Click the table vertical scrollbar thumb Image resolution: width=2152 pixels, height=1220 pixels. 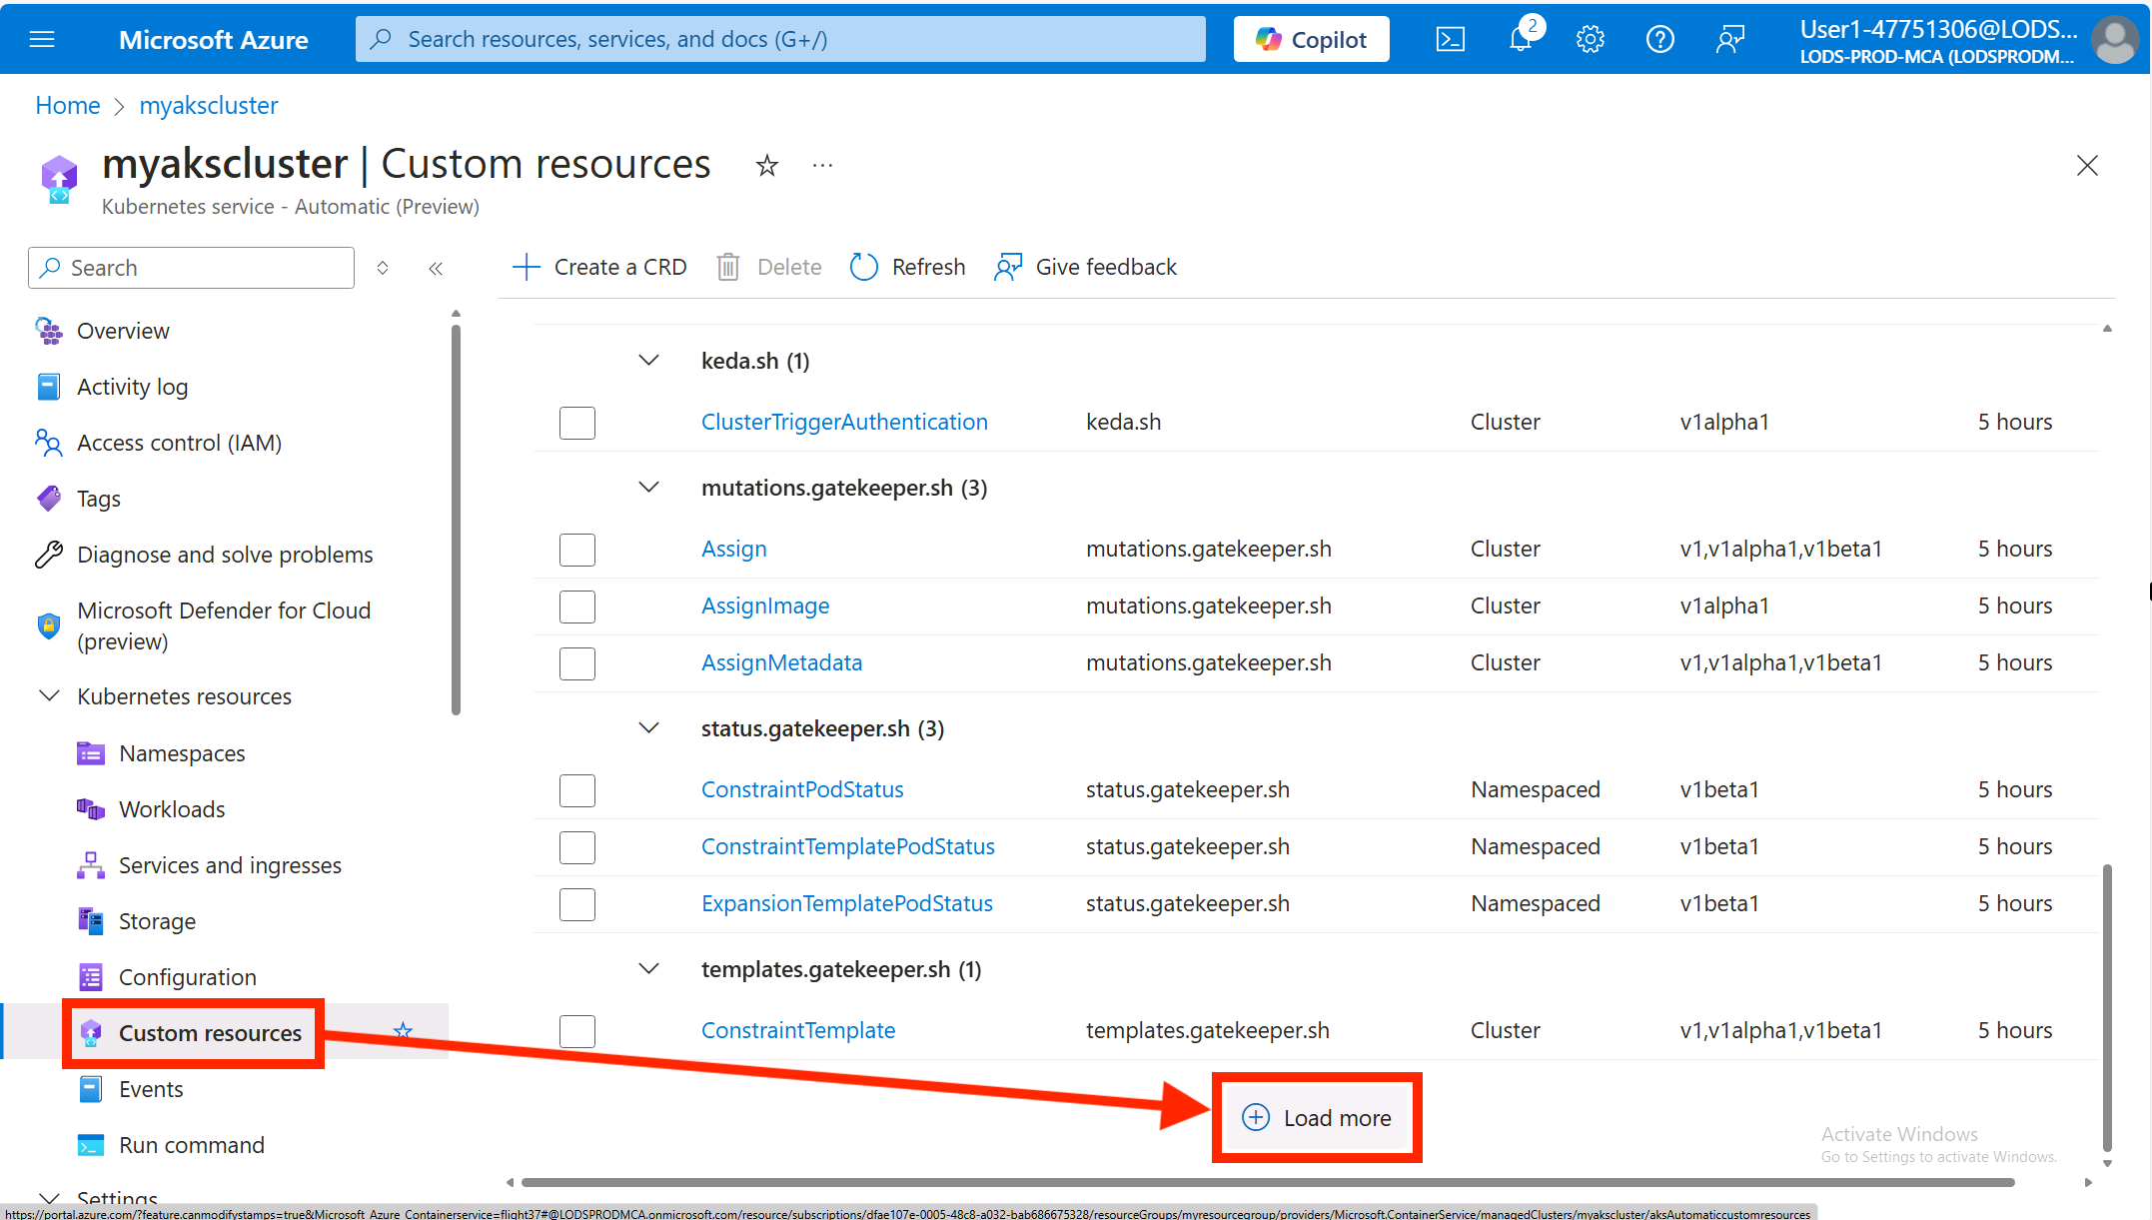[2107, 1009]
